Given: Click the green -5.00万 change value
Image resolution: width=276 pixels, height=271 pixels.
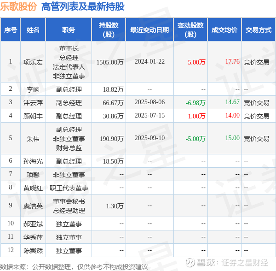Looking at the screenshot, I should click(x=195, y=139).
